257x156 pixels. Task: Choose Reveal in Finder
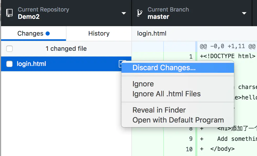[x=159, y=110]
